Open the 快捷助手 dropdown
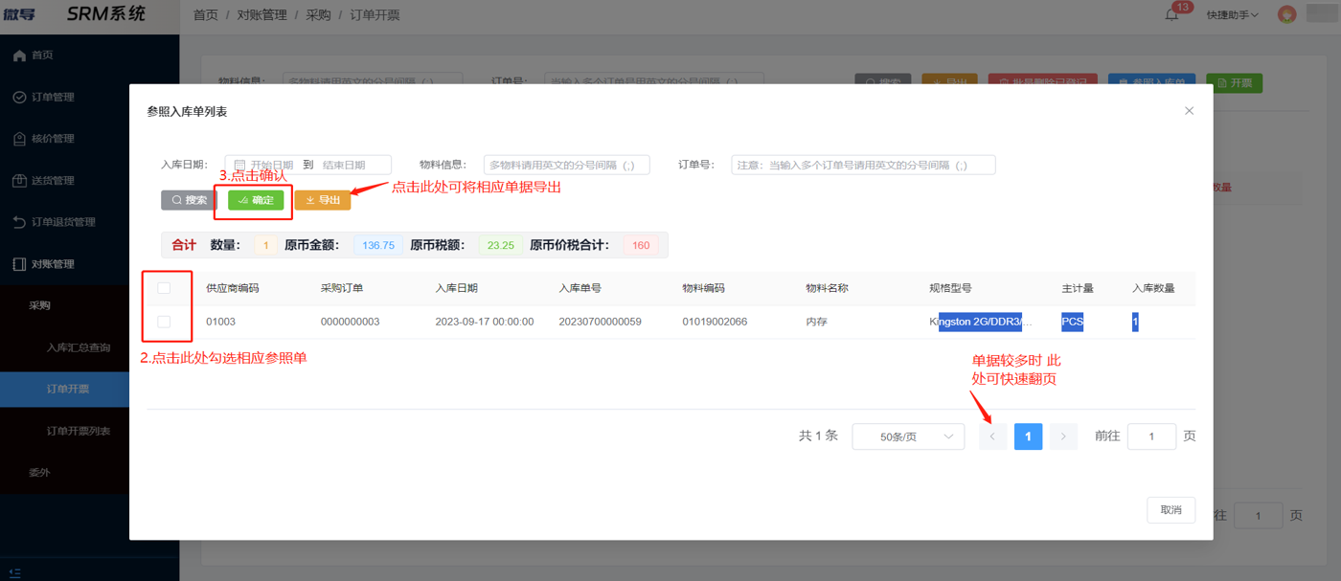The image size is (1341, 581). coord(1233,15)
